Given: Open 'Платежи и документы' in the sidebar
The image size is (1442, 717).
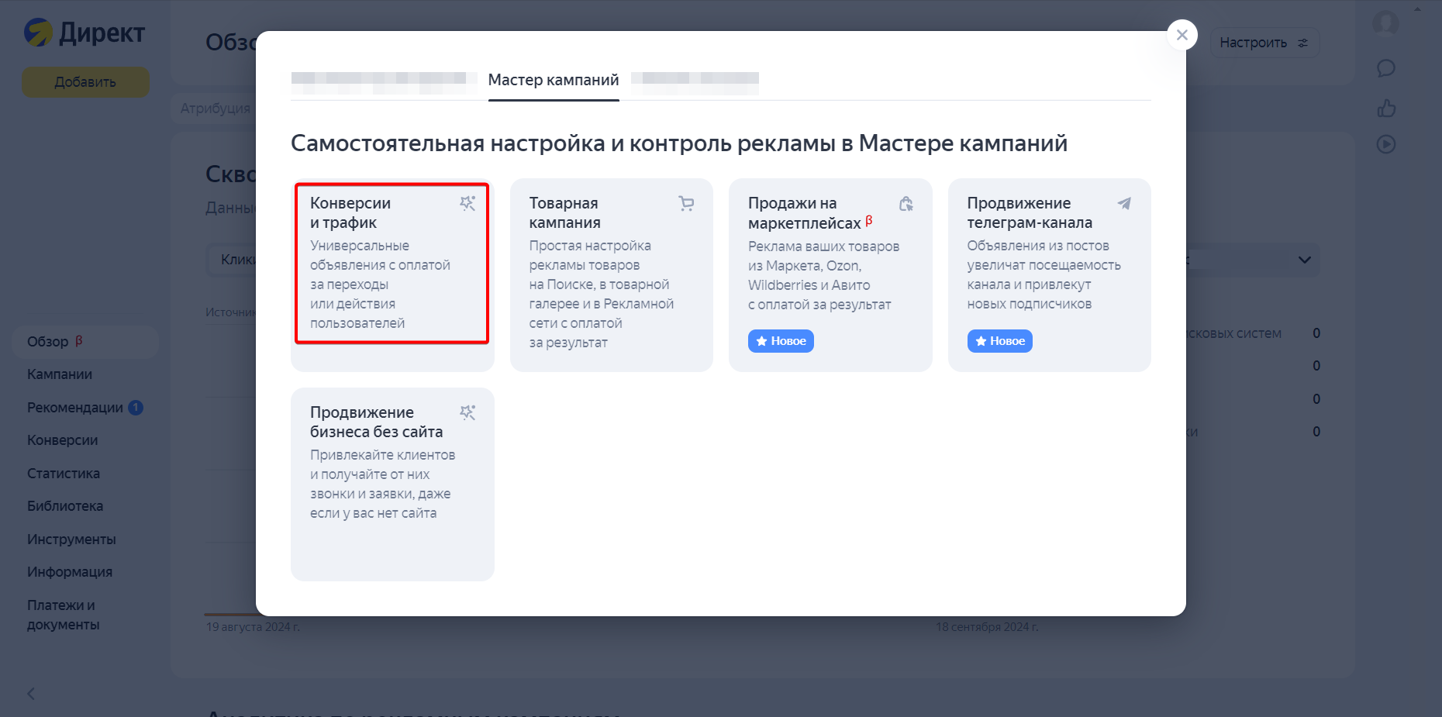Looking at the screenshot, I should pyautogui.click(x=64, y=615).
